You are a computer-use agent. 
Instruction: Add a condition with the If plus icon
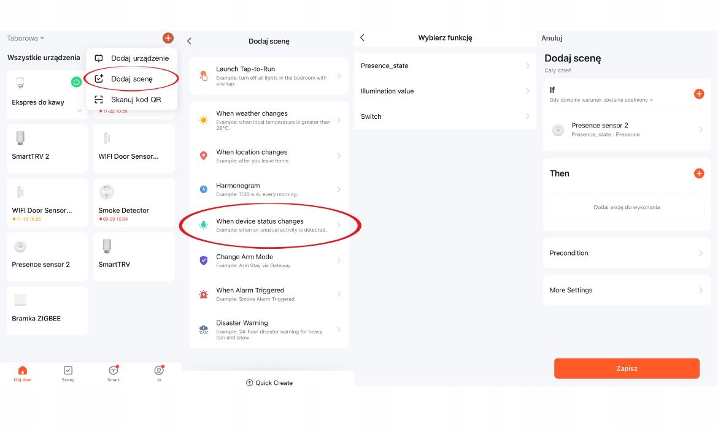click(698, 94)
